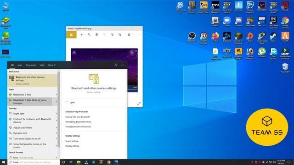Rotate the photo in Photos toolbar
This screenshot has width=294, height=165.
(x=112, y=35)
